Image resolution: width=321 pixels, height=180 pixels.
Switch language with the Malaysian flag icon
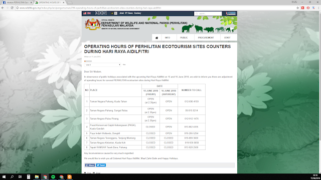pos(85,13)
